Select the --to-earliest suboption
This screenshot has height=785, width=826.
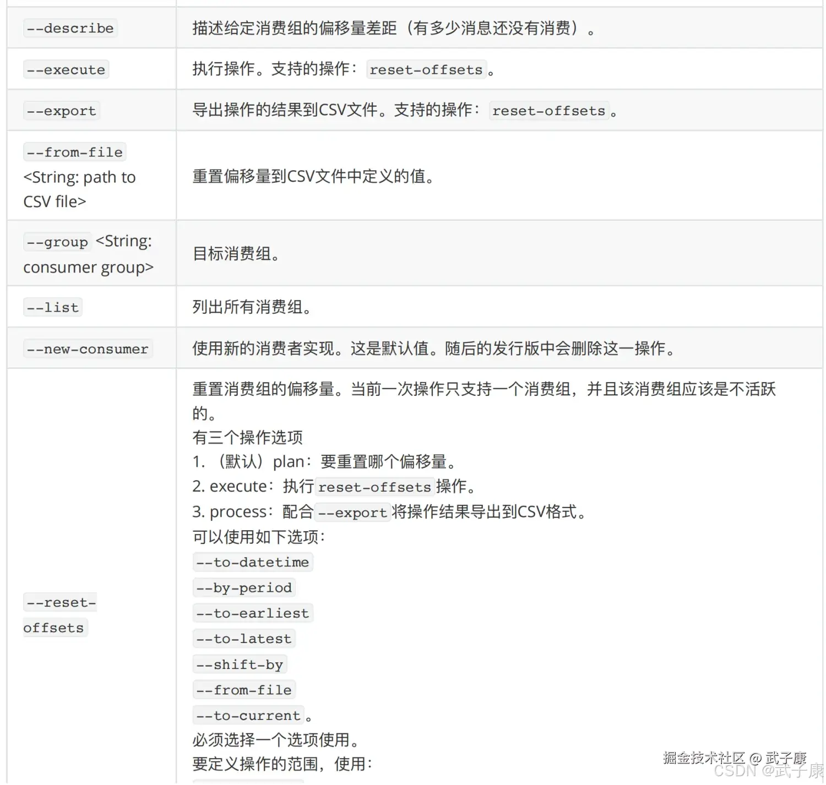[253, 613]
